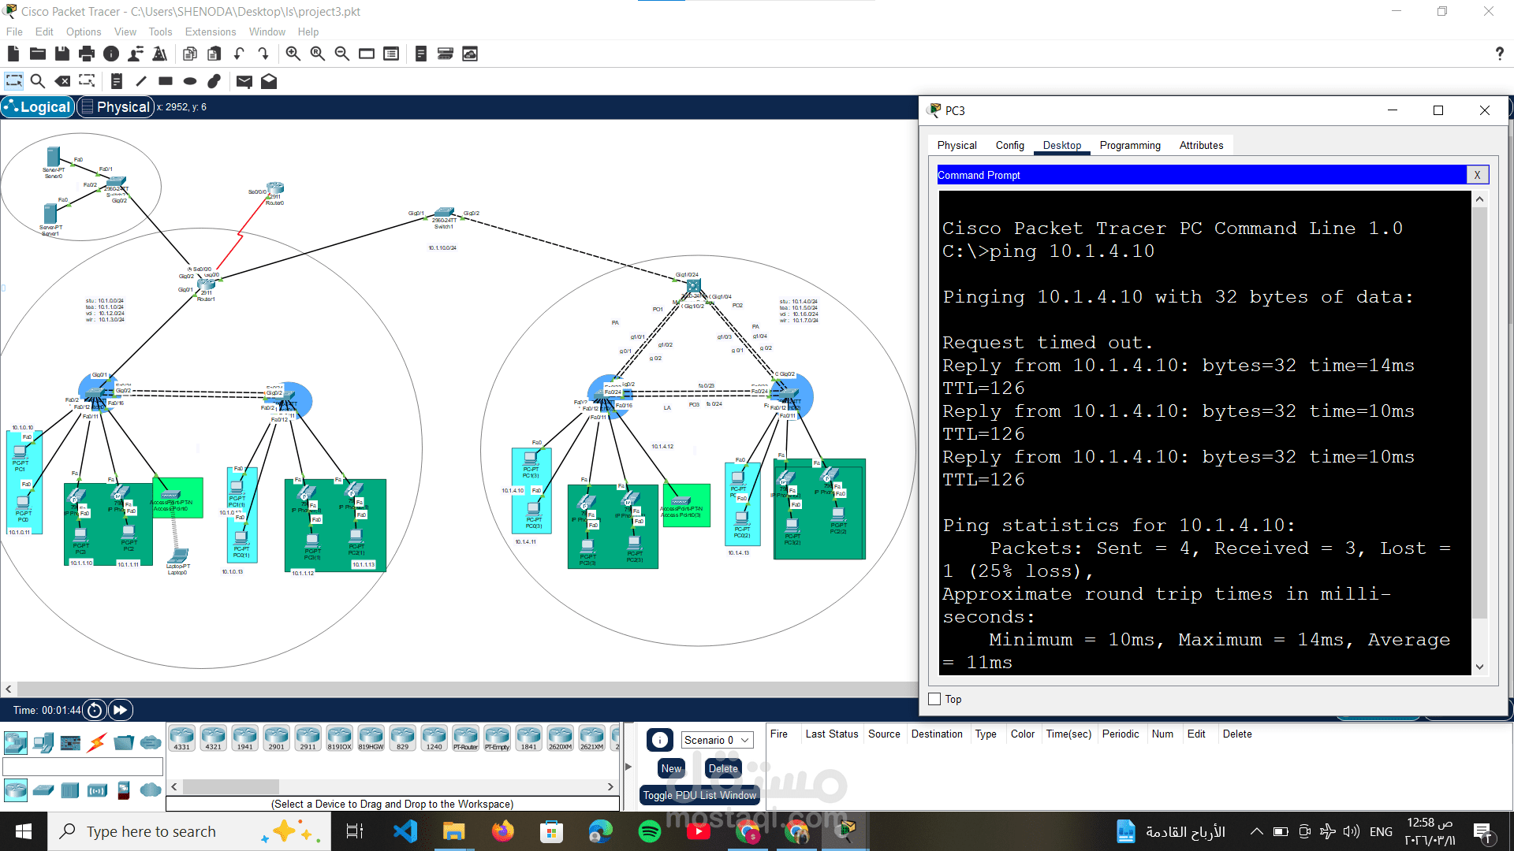Select the Add Simple PDU tool
This screenshot has height=851, width=1514.
pyautogui.click(x=244, y=81)
